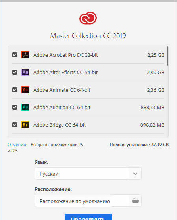Screen dimensions: 177x220
Task: Uncheck Adobe Acrobat Pro DC 32-bit
Action: click(x=15, y=55)
